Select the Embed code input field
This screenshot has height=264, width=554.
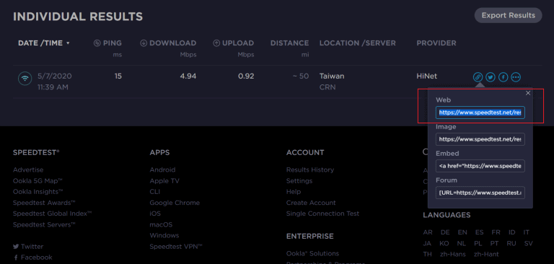click(480, 166)
